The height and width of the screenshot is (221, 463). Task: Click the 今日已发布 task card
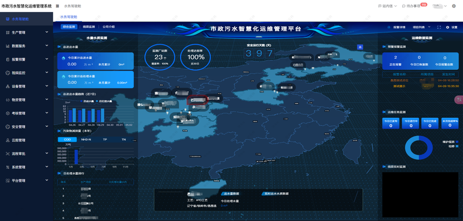point(391,123)
